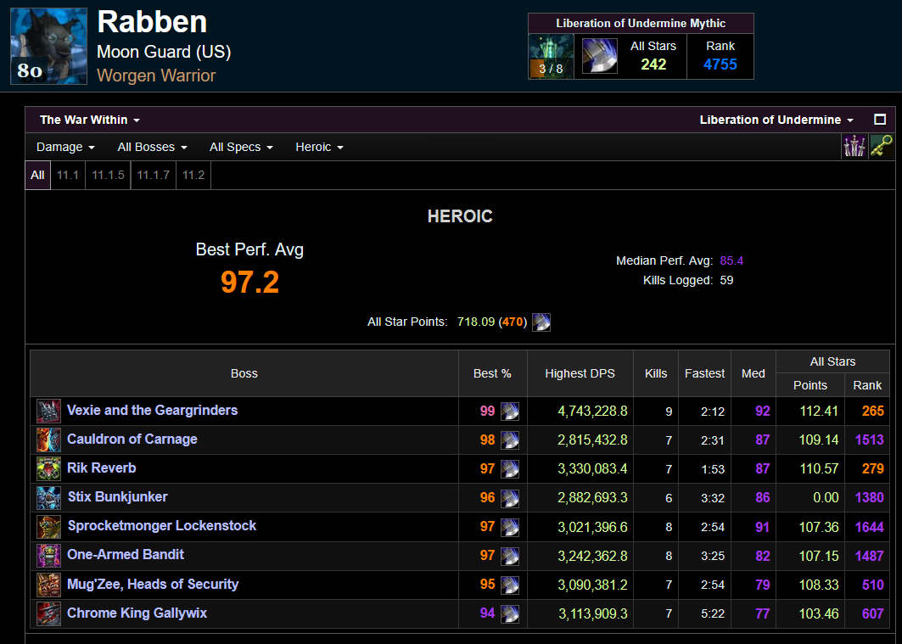
Task: Click Mug'Zee, Heads of Security boss icon
Action: coord(49,585)
